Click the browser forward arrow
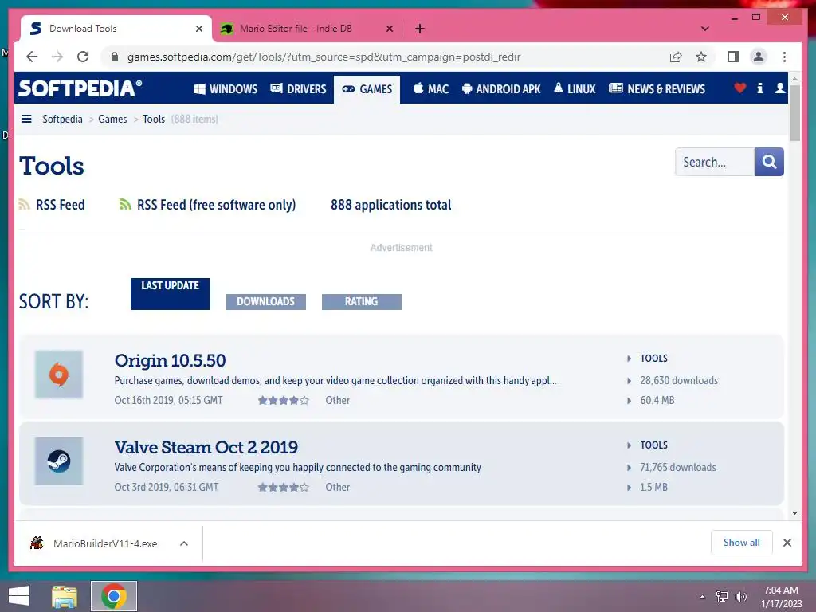Viewport: 816px width, 612px height. pos(57,57)
